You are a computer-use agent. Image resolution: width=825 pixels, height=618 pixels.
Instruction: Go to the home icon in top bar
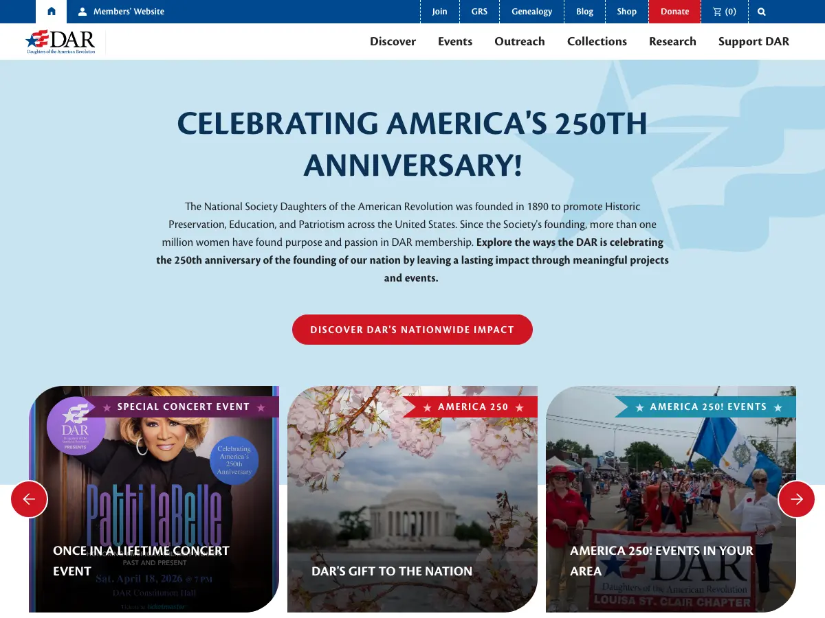pos(51,12)
